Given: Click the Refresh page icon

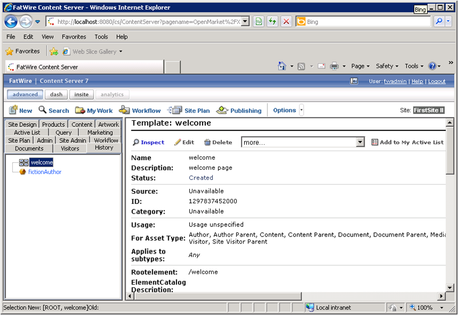Looking at the screenshot, I should pos(273,21).
